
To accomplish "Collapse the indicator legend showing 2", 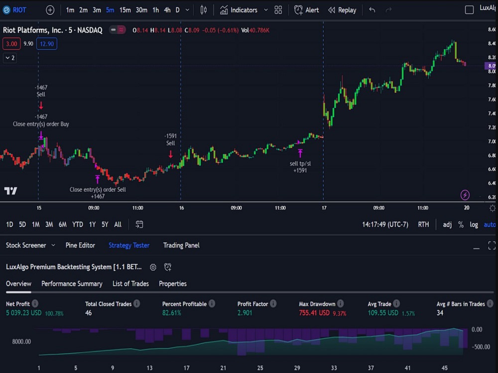I will pos(10,58).
